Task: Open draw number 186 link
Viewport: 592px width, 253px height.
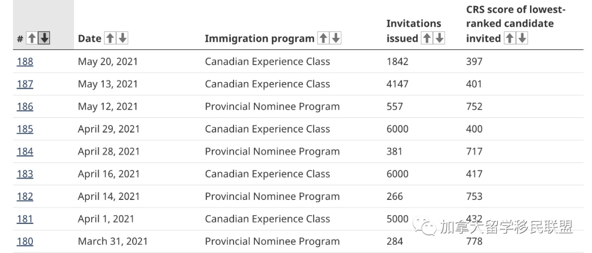Action: pos(25,106)
